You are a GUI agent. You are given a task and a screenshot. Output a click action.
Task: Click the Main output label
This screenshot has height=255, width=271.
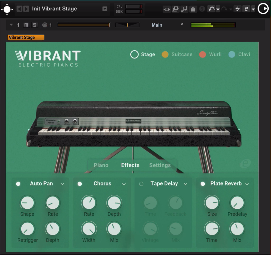coord(157,25)
